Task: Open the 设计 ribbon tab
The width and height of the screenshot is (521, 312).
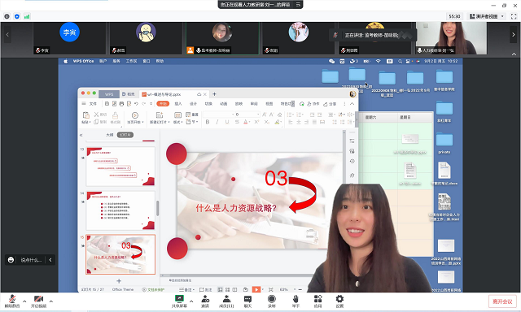Action: [x=193, y=104]
